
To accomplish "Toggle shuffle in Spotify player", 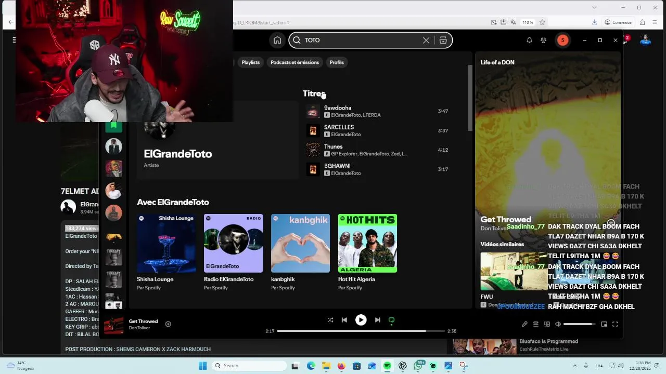I will (330, 320).
